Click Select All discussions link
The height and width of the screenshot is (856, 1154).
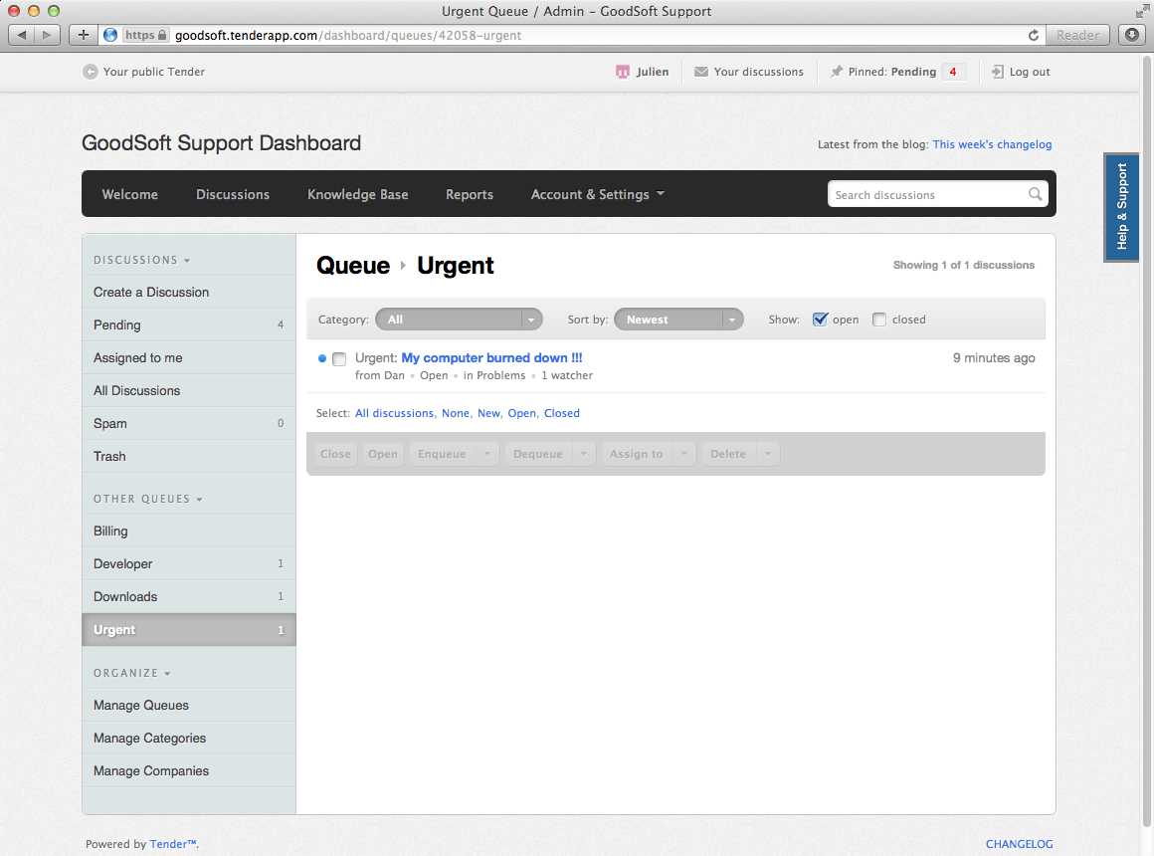click(395, 413)
